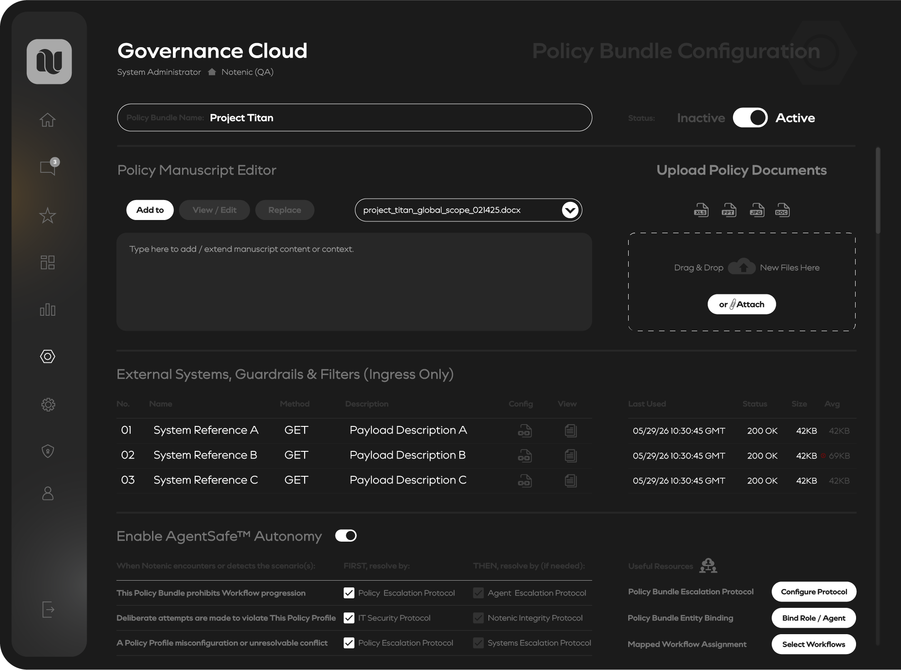Screen dimensions: 901x670
Task: Click the cloud upload icon
Action: click(x=742, y=267)
